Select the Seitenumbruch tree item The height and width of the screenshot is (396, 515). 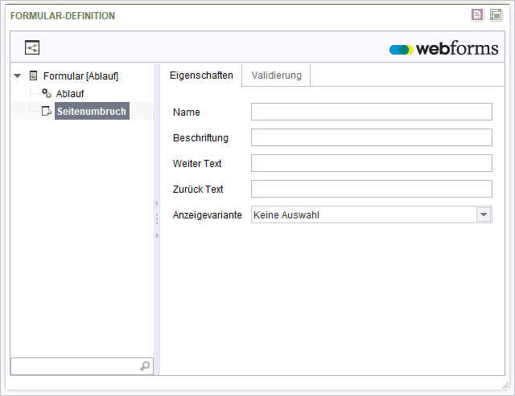coord(92,111)
